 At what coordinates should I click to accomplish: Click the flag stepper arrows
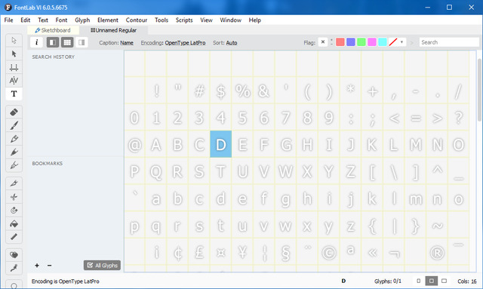[332, 42]
